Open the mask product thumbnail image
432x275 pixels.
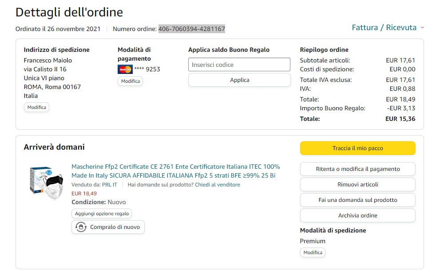tap(47, 182)
